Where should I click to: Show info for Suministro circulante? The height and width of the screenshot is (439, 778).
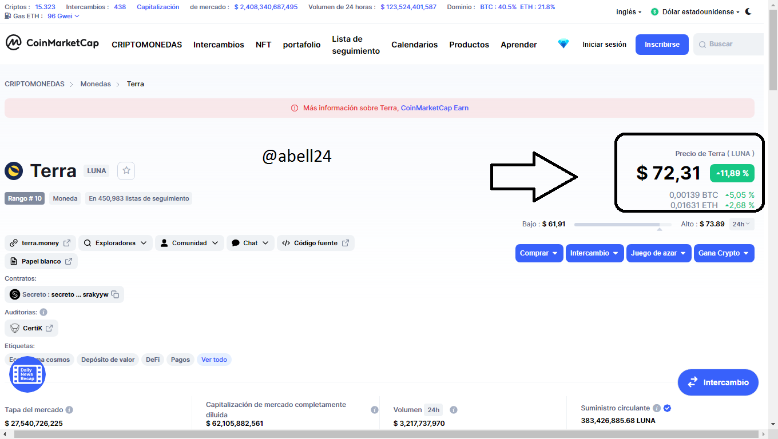point(657,408)
